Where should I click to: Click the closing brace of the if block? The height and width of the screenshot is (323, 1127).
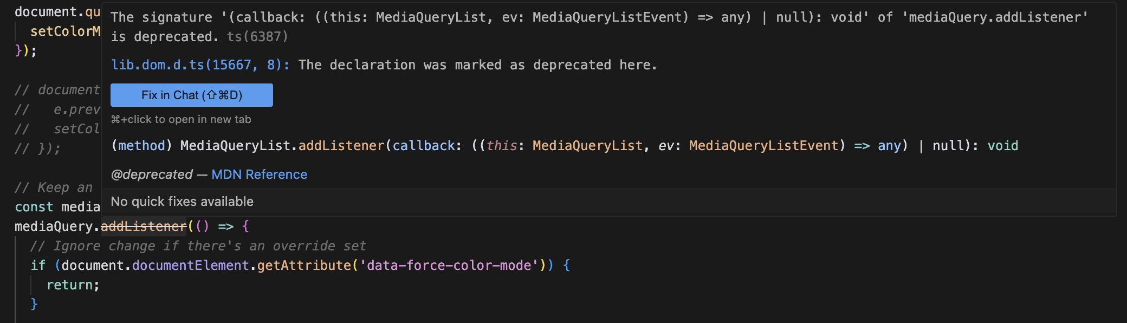(34, 304)
